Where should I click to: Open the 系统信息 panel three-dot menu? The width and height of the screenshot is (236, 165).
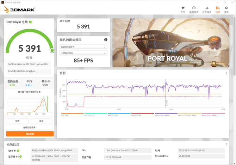(226, 144)
